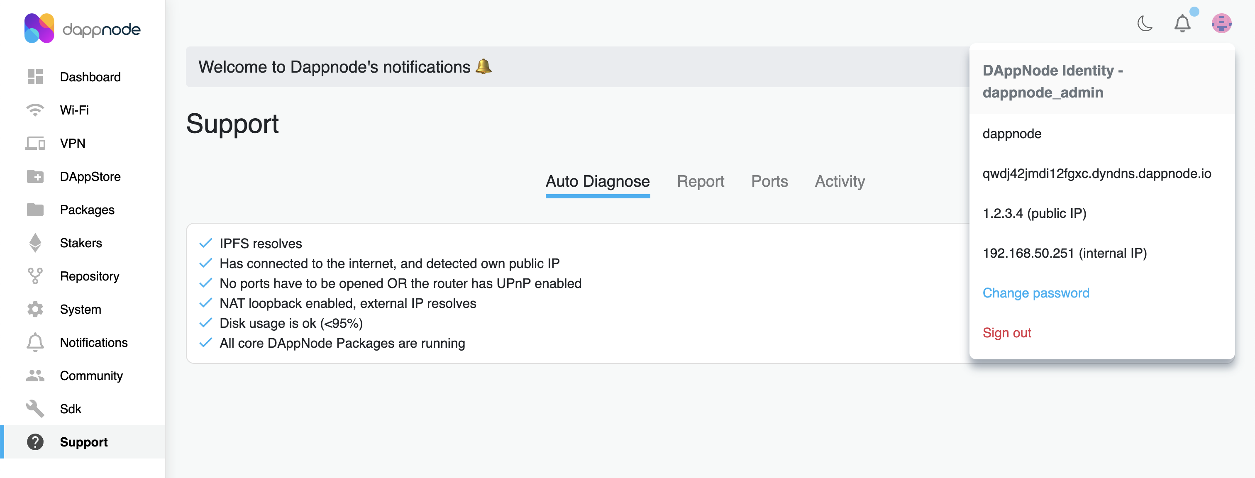Click the Sdk wrench icon
This screenshot has height=478, width=1255.
(35, 408)
